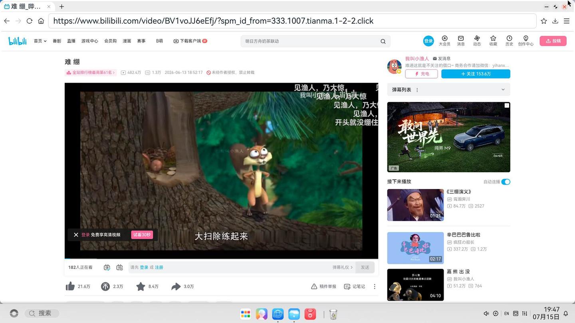Bookmark the page with the star icon

click(x=543, y=21)
